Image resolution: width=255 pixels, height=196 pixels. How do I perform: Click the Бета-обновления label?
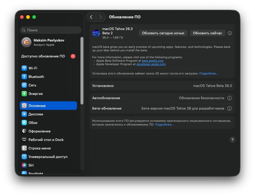click(107, 109)
